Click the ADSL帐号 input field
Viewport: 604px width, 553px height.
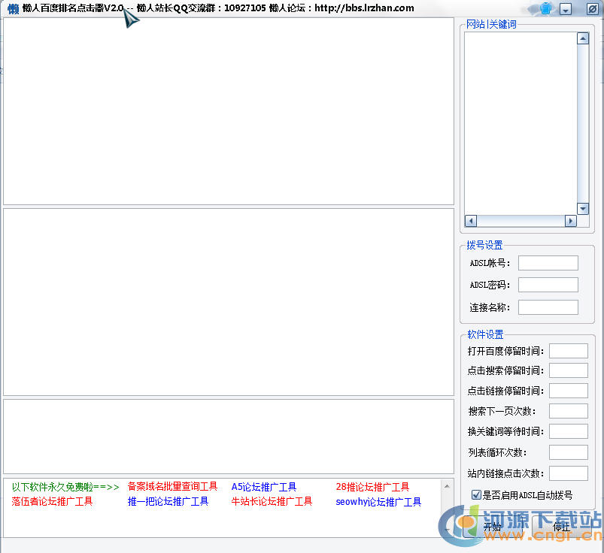[548, 262]
